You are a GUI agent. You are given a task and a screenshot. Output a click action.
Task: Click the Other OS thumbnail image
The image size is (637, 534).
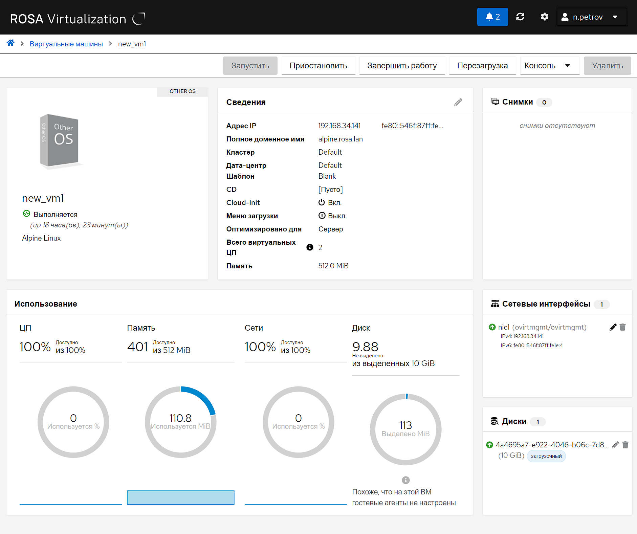(x=60, y=140)
